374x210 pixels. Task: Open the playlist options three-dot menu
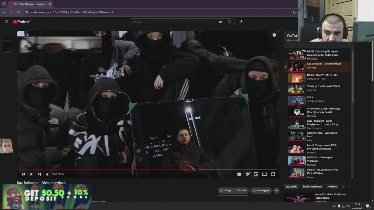pyautogui.click(x=349, y=45)
